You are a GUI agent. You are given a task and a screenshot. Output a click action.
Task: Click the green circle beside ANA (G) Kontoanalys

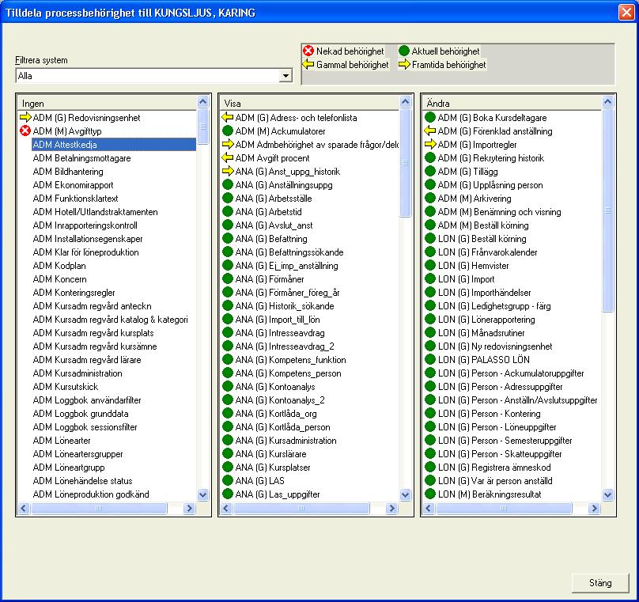[x=228, y=386]
